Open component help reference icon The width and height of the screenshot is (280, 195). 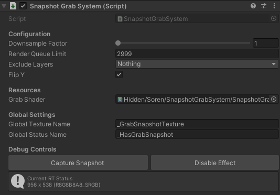coord(253,6)
